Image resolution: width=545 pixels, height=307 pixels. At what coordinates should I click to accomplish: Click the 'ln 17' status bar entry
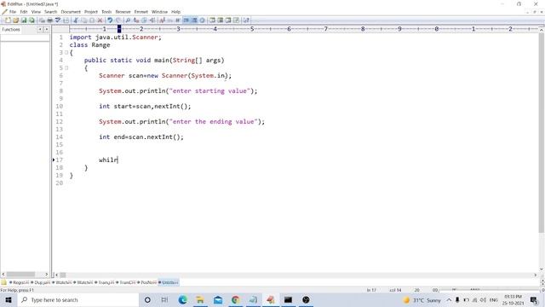coord(371,290)
